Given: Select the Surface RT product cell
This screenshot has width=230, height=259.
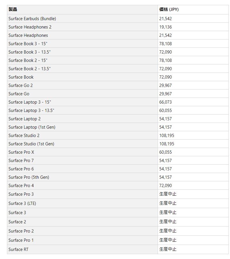Looking at the screenshot, I should (82, 250).
